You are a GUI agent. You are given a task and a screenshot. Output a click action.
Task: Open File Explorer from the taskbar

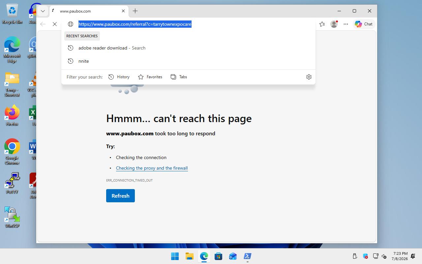[x=189, y=256]
